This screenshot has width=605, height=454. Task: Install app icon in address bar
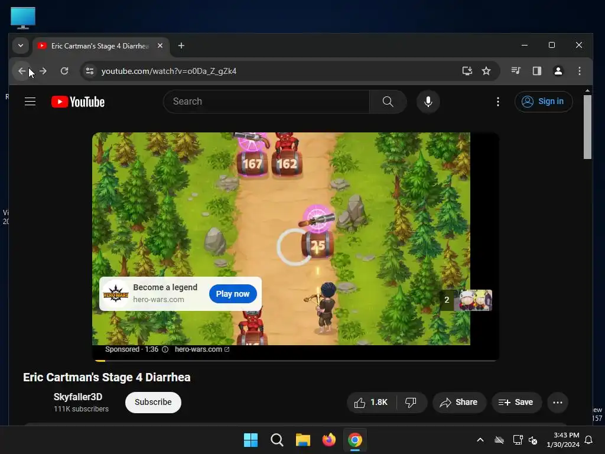click(467, 71)
